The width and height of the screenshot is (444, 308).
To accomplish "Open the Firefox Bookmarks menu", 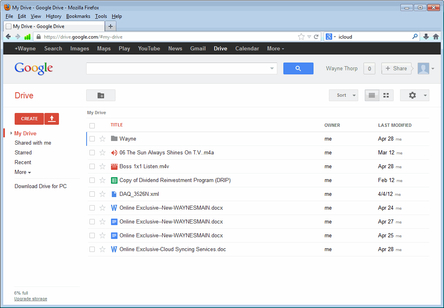I will click(78, 16).
